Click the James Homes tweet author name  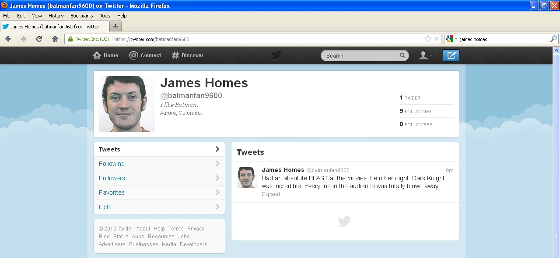[x=283, y=170]
